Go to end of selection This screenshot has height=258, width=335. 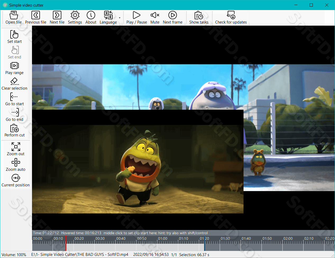(15, 115)
